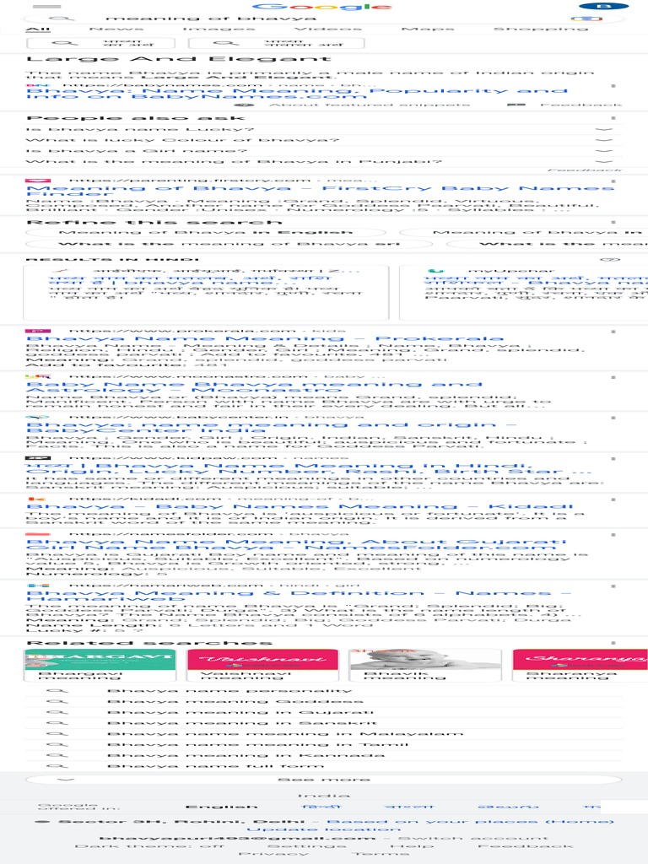The image size is (648, 864).
Task: Select 'Bhavya meaning in Kannada' suggestion
Action: (x=246, y=755)
